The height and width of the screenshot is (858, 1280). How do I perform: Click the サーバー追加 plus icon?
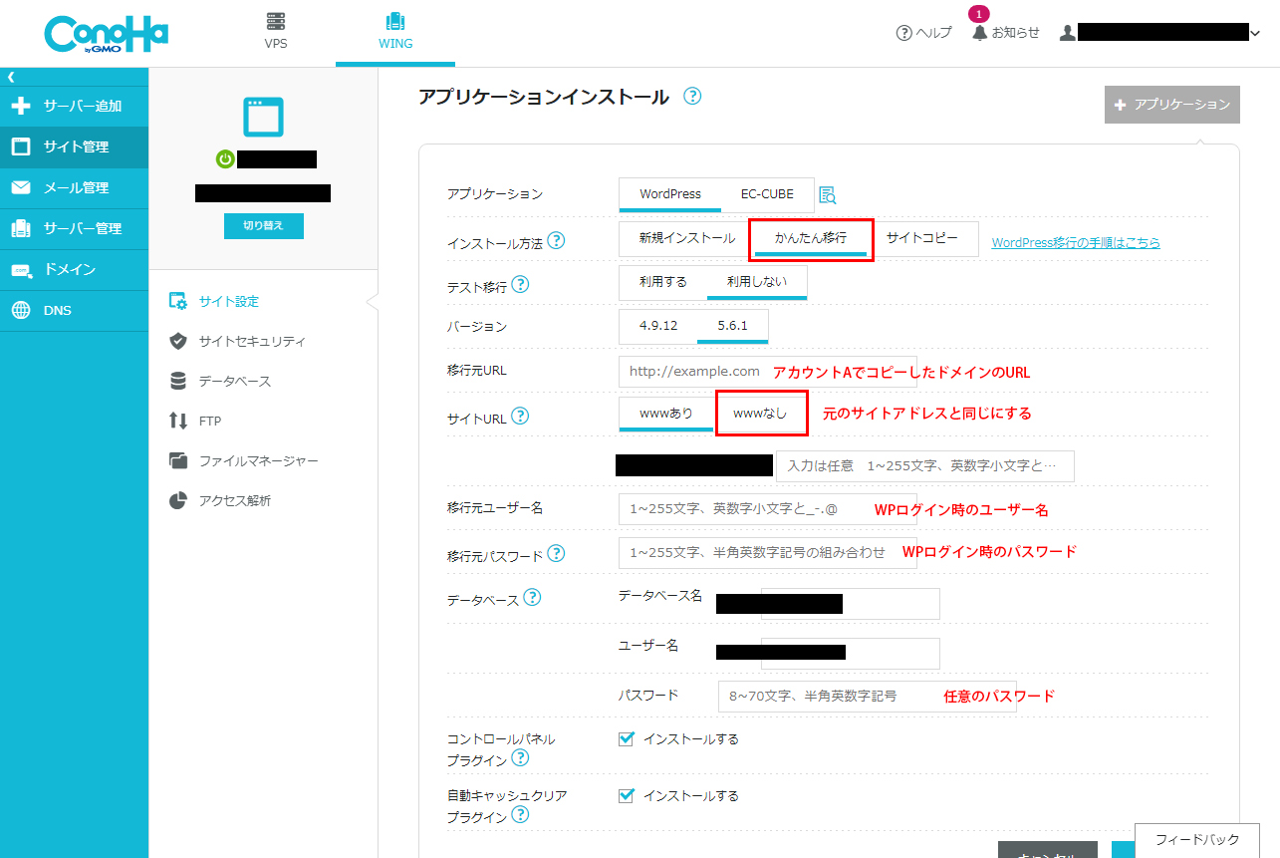pos(21,106)
